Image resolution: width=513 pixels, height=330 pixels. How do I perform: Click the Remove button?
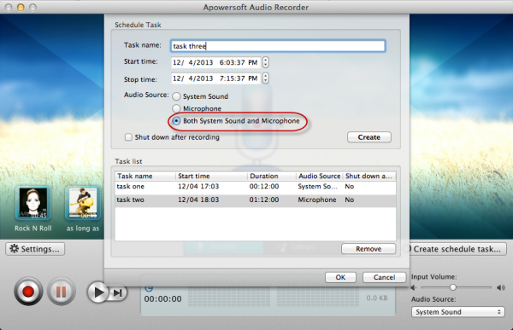click(369, 249)
